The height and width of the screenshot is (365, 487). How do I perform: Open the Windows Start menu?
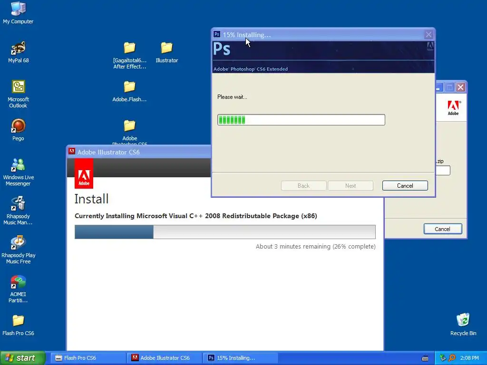pyautogui.click(x=22, y=358)
